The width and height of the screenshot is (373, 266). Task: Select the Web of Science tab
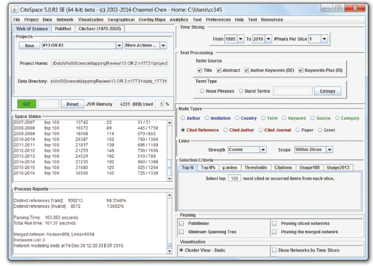click(x=32, y=29)
